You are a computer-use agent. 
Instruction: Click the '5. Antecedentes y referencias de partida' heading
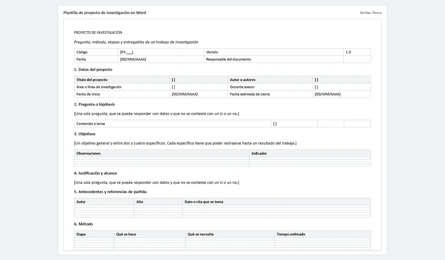110,192
